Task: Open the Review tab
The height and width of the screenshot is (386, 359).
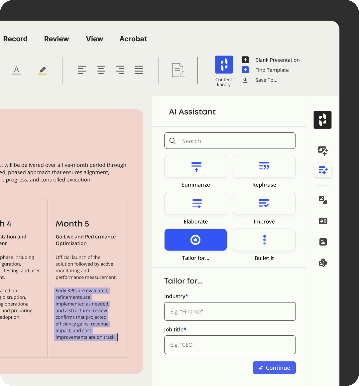Action: (x=57, y=39)
